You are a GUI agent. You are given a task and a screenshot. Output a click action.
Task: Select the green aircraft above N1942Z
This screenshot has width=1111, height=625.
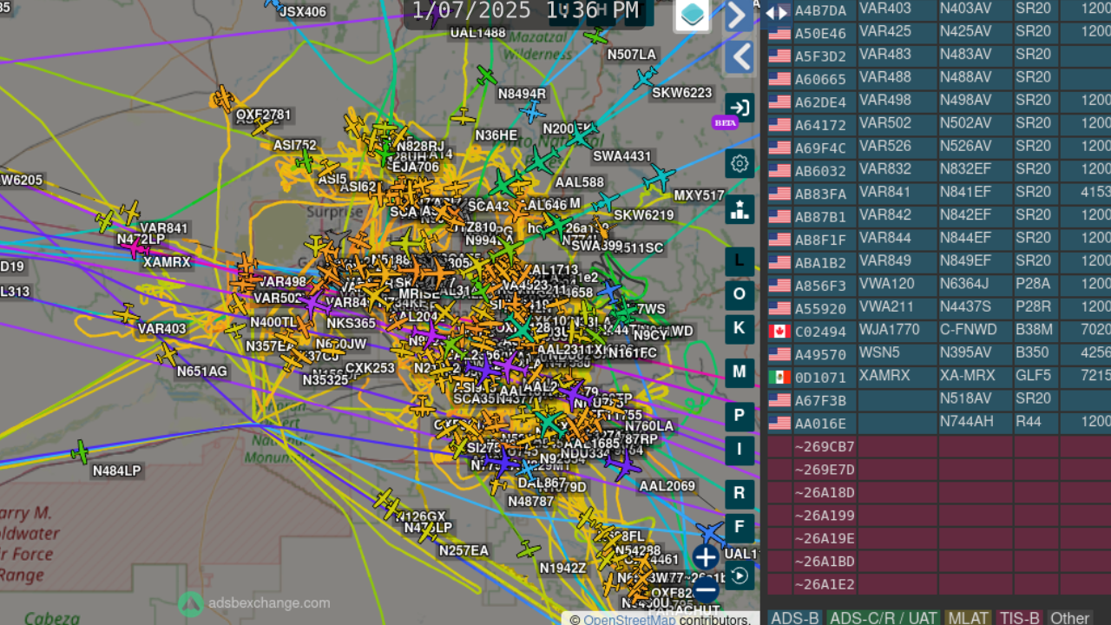pyautogui.click(x=528, y=549)
